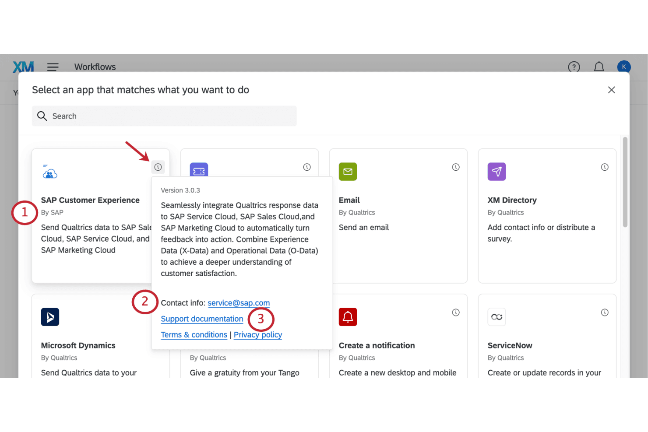Image resolution: width=648 pixels, height=432 pixels.
Task: Click the SAP Customer Experience cloud icon
Action: tap(50, 172)
